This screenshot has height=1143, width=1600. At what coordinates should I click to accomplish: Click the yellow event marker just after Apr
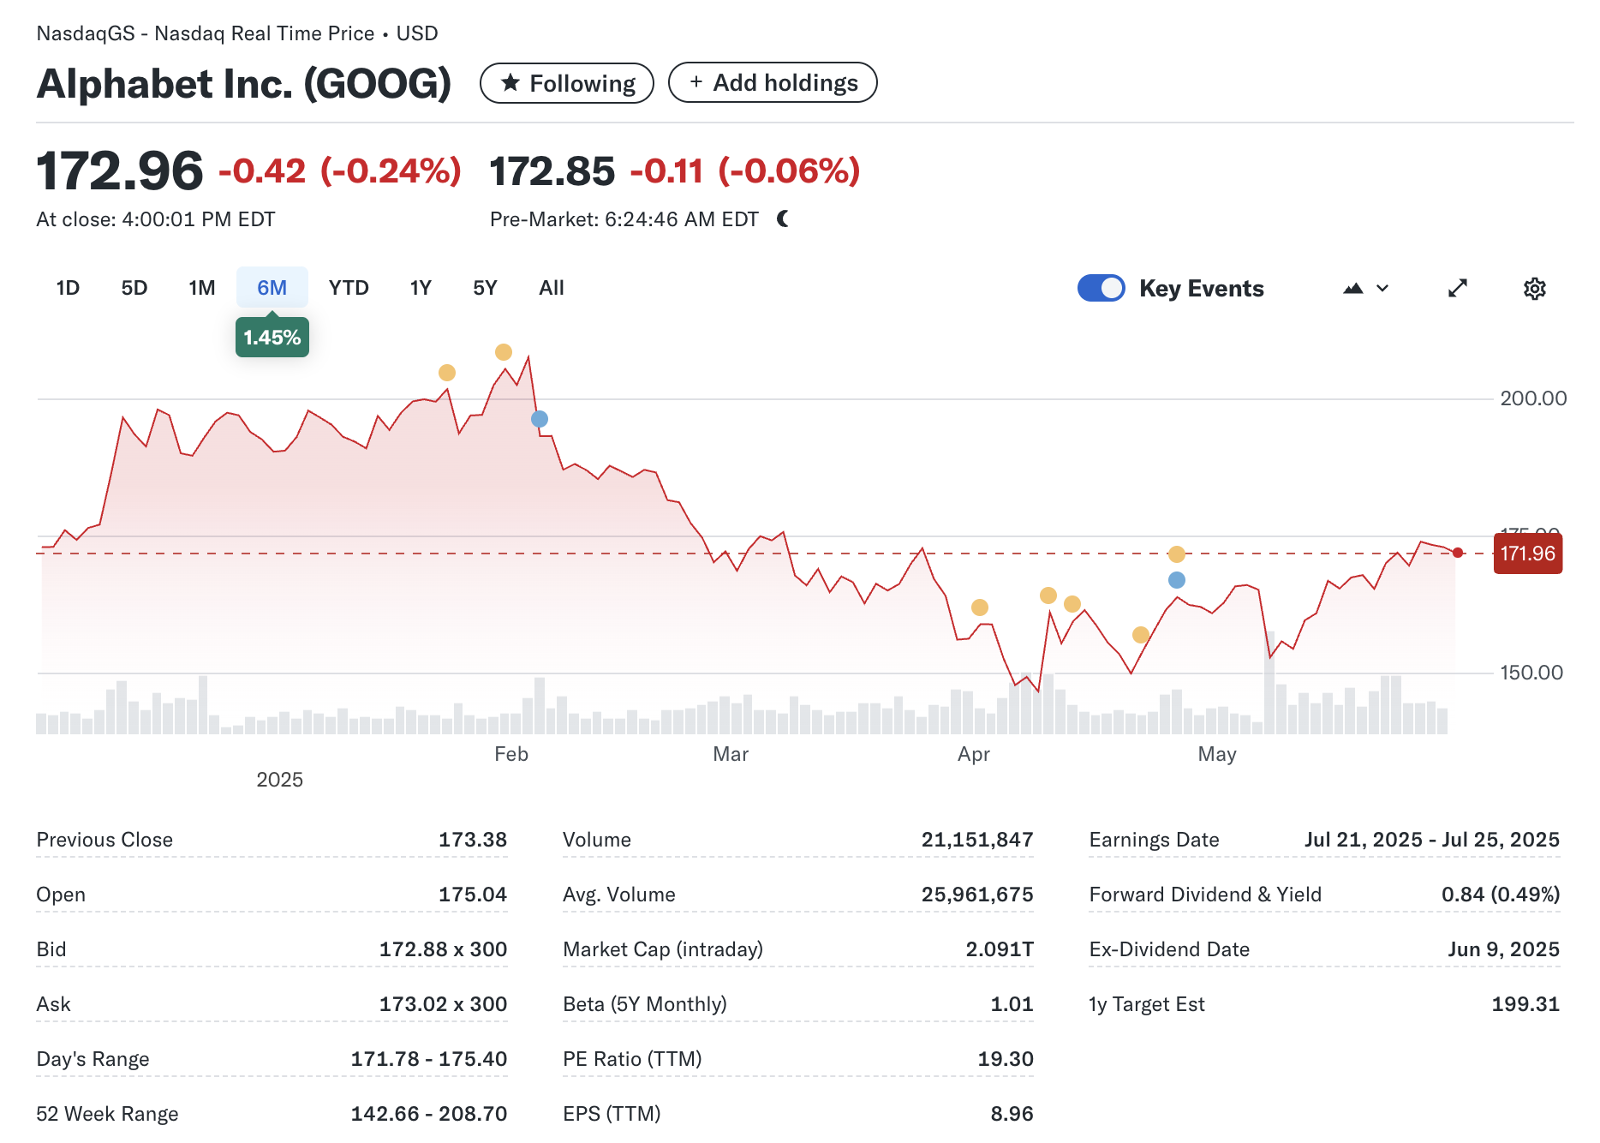click(980, 607)
